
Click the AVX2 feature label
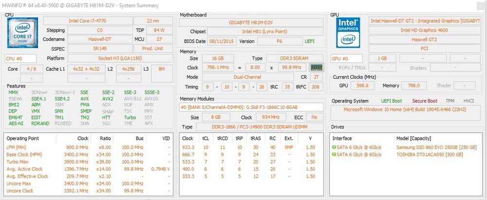coord(108,99)
